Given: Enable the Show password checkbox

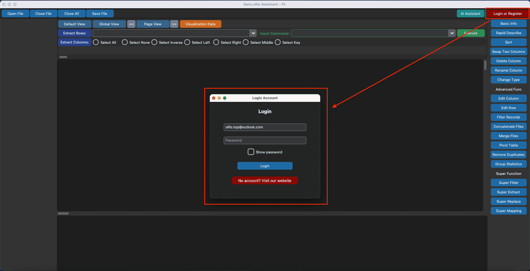Looking at the screenshot, I should (251, 151).
